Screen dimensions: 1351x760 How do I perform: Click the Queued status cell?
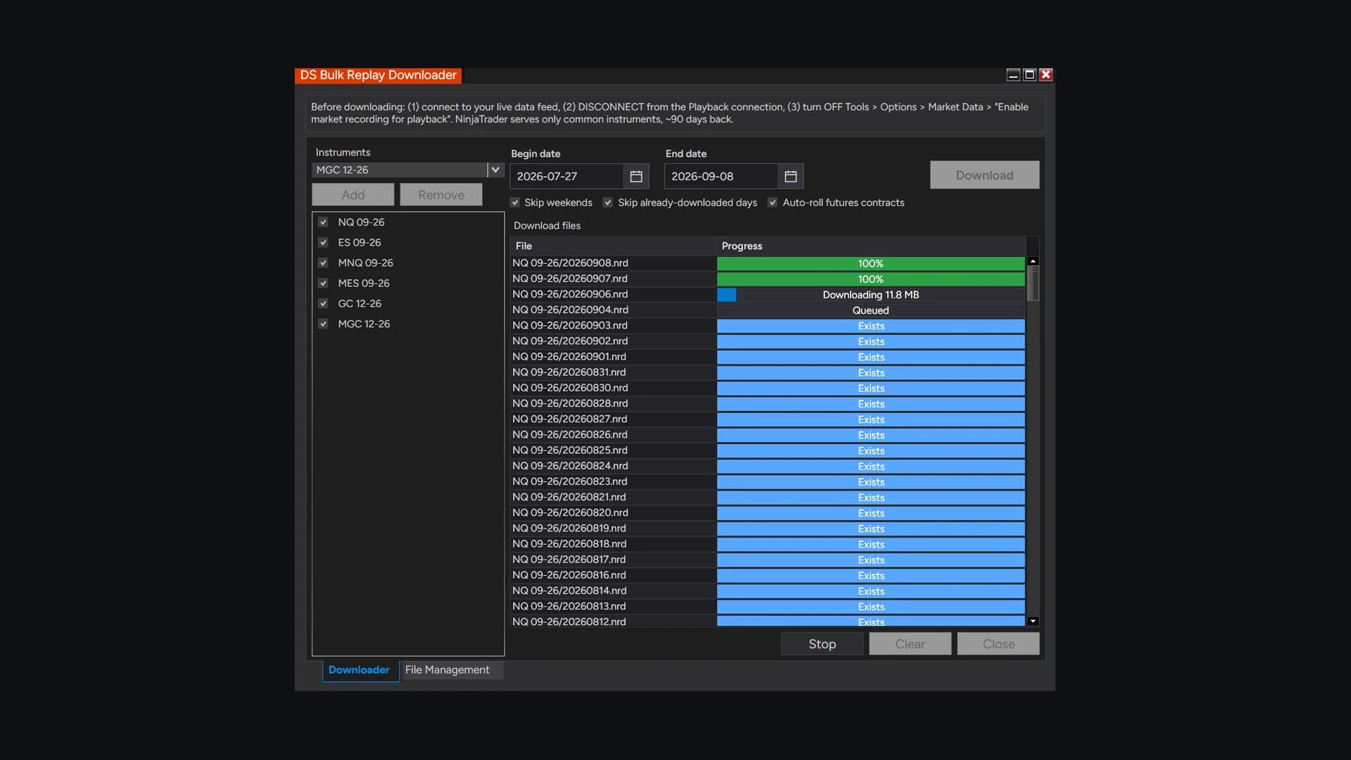coord(871,310)
